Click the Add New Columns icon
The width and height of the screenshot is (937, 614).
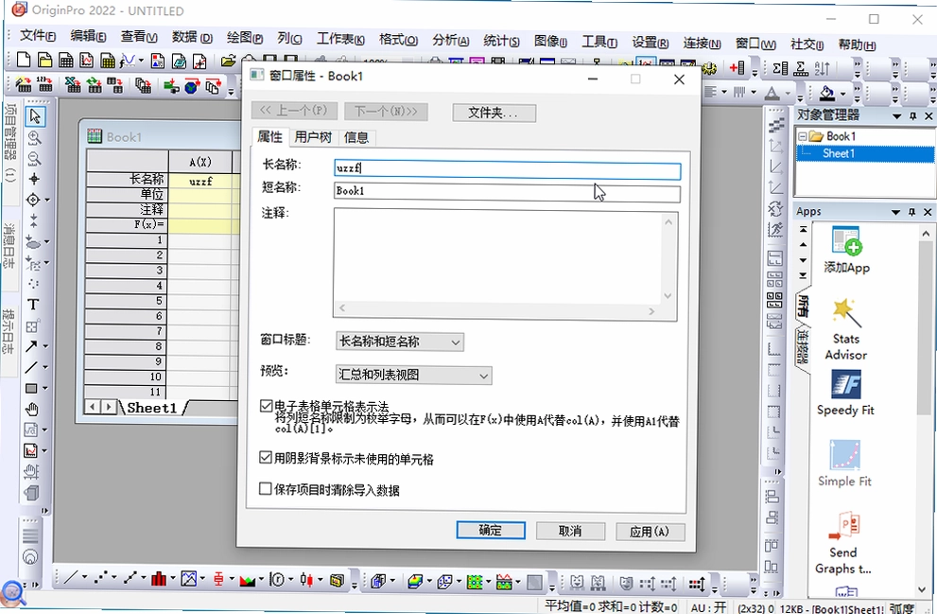pyautogui.click(x=737, y=67)
